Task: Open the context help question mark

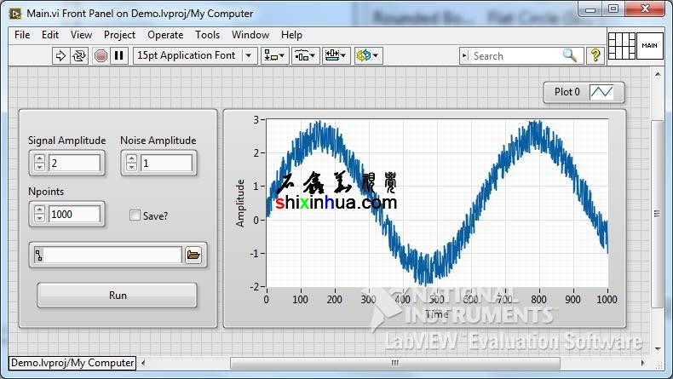Action: coord(595,55)
